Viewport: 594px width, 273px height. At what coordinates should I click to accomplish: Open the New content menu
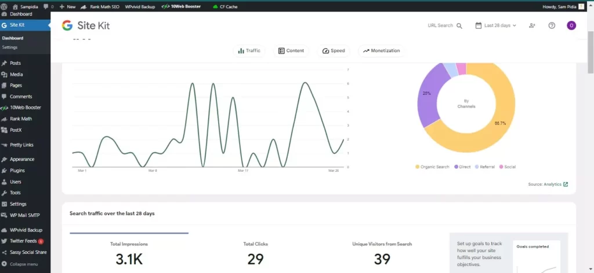point(68,6)
